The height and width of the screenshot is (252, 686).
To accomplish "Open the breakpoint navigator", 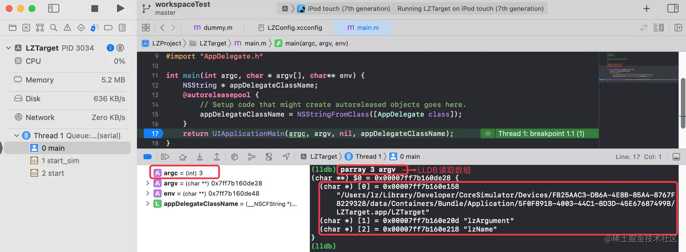I will pyautogui.click(x=108, y=28).
